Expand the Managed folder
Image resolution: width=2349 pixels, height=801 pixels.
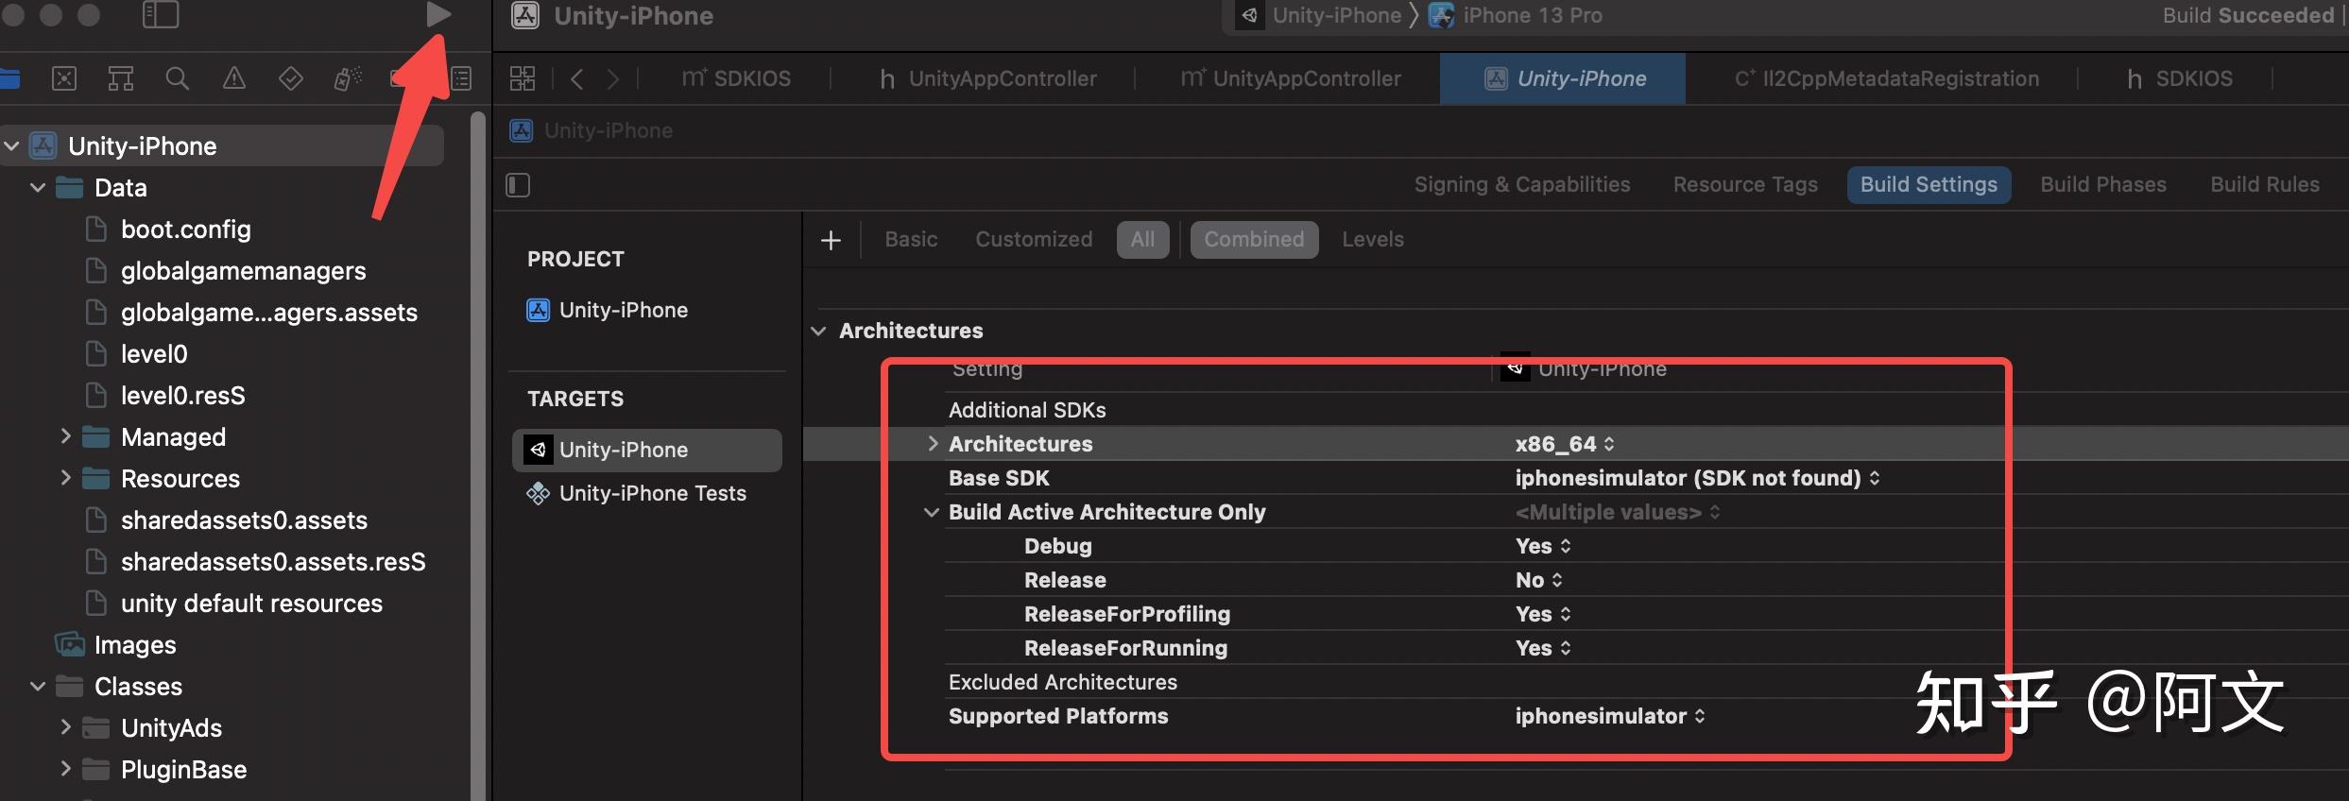tap(65, 436)
